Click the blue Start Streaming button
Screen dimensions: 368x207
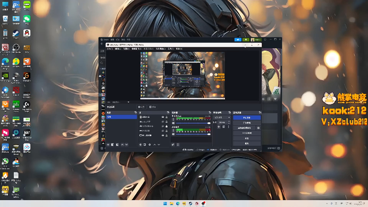247,118
